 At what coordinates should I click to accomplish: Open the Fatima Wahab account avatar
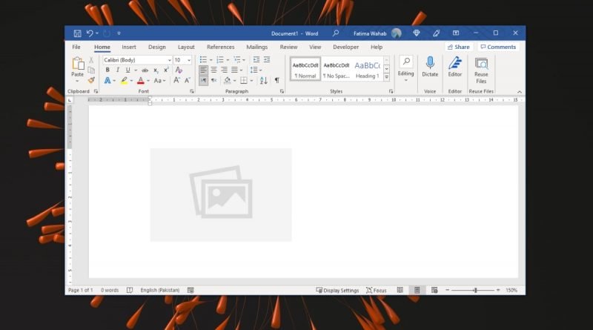tap(397, 33)
